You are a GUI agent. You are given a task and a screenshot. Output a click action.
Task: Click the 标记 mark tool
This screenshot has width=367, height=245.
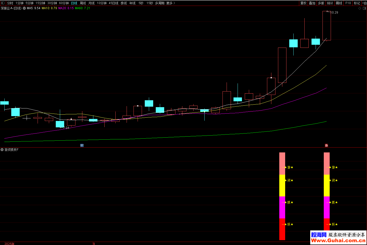click(x=357, y=3)
